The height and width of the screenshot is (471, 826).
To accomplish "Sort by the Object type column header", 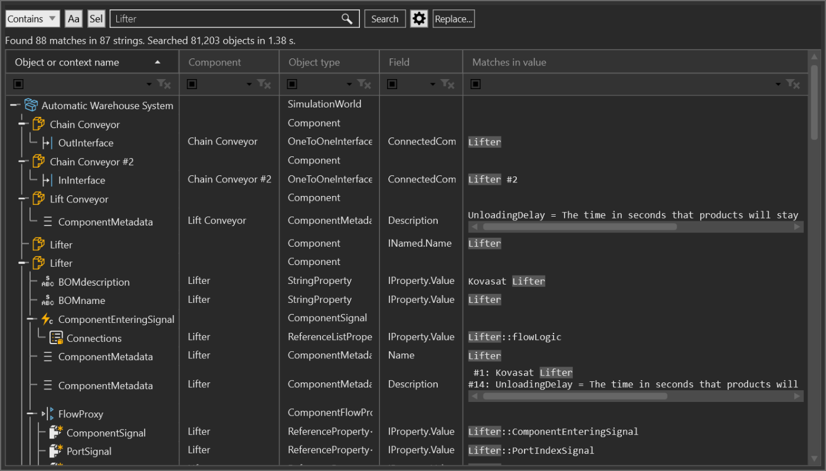I will 329,62.
